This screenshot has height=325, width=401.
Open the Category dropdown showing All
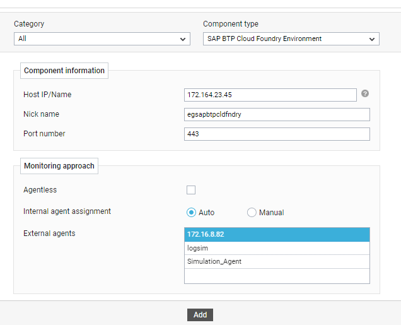pyautogui.click(x=102, y=39)
